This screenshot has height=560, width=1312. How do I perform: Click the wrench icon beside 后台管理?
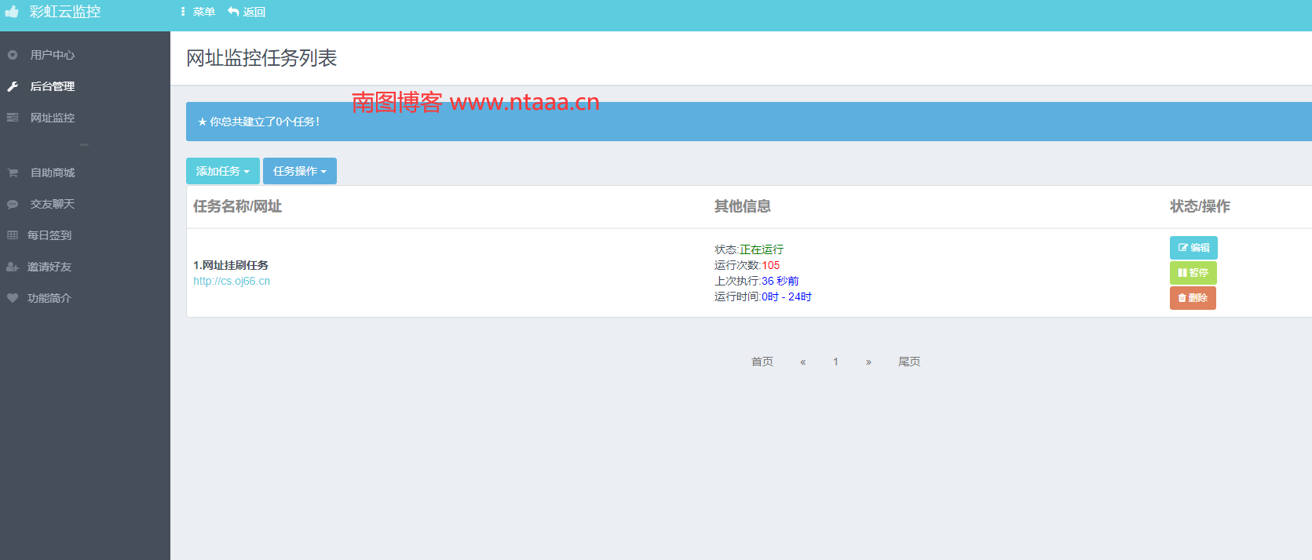coord(13,86)
